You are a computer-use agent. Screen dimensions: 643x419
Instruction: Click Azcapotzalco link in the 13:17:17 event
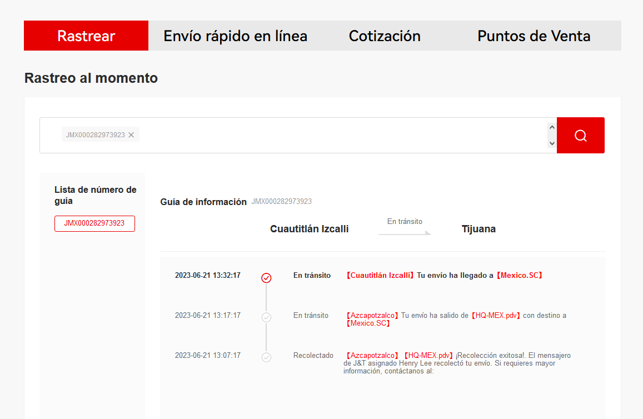pyautogui.click(x=371, y=315)
